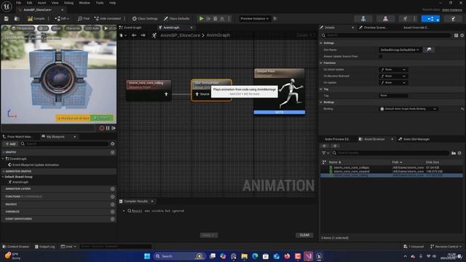Screen dimensions: 466x262
Task: Select the highlighted Animation Blueprint mode icon
Action: (430, 19)
